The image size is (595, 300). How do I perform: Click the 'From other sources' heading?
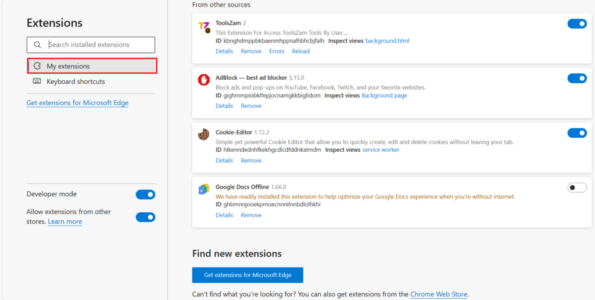[x=221, y=5]
